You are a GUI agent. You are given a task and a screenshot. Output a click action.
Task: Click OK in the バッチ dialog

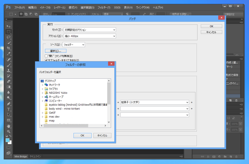pos(211,26)
